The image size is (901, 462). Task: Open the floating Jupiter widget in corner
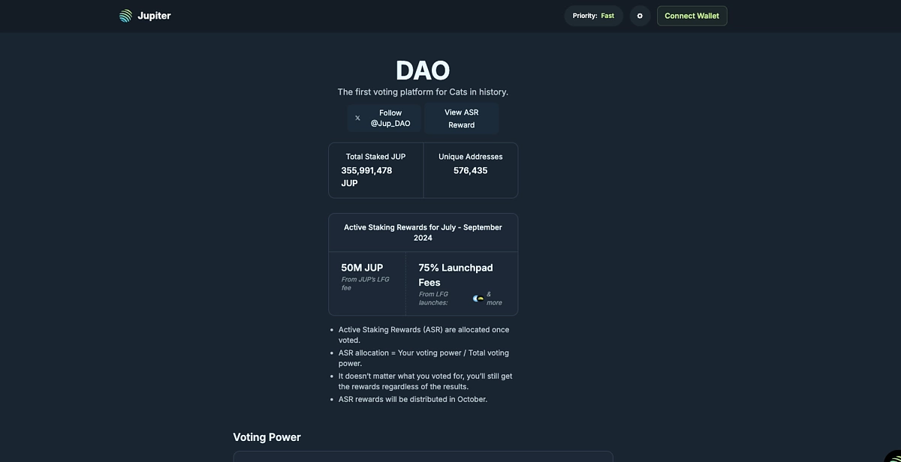pos(893,455)
